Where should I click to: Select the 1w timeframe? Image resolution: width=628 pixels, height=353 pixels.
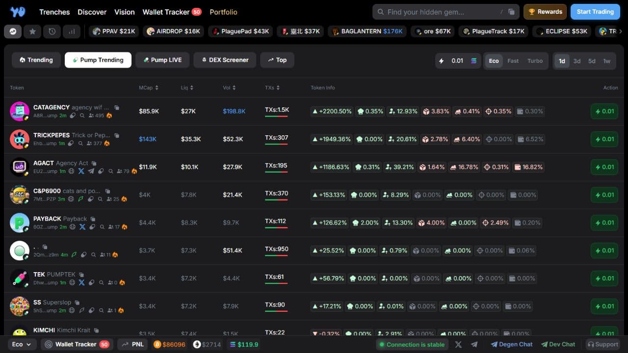coord(607,61)
